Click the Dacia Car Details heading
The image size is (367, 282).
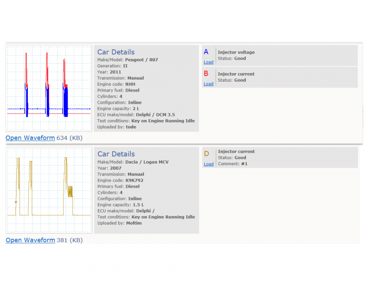click(116, 154)
